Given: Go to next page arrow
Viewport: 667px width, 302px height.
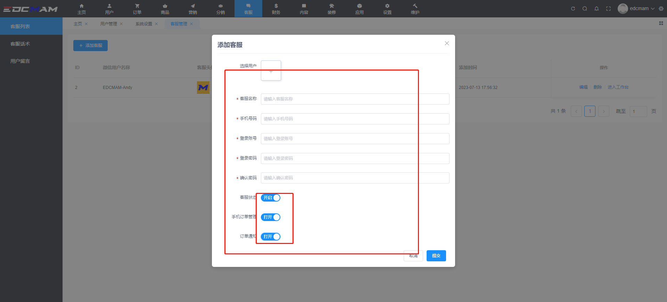Looking at the screenshot, I should coord(604,111).
